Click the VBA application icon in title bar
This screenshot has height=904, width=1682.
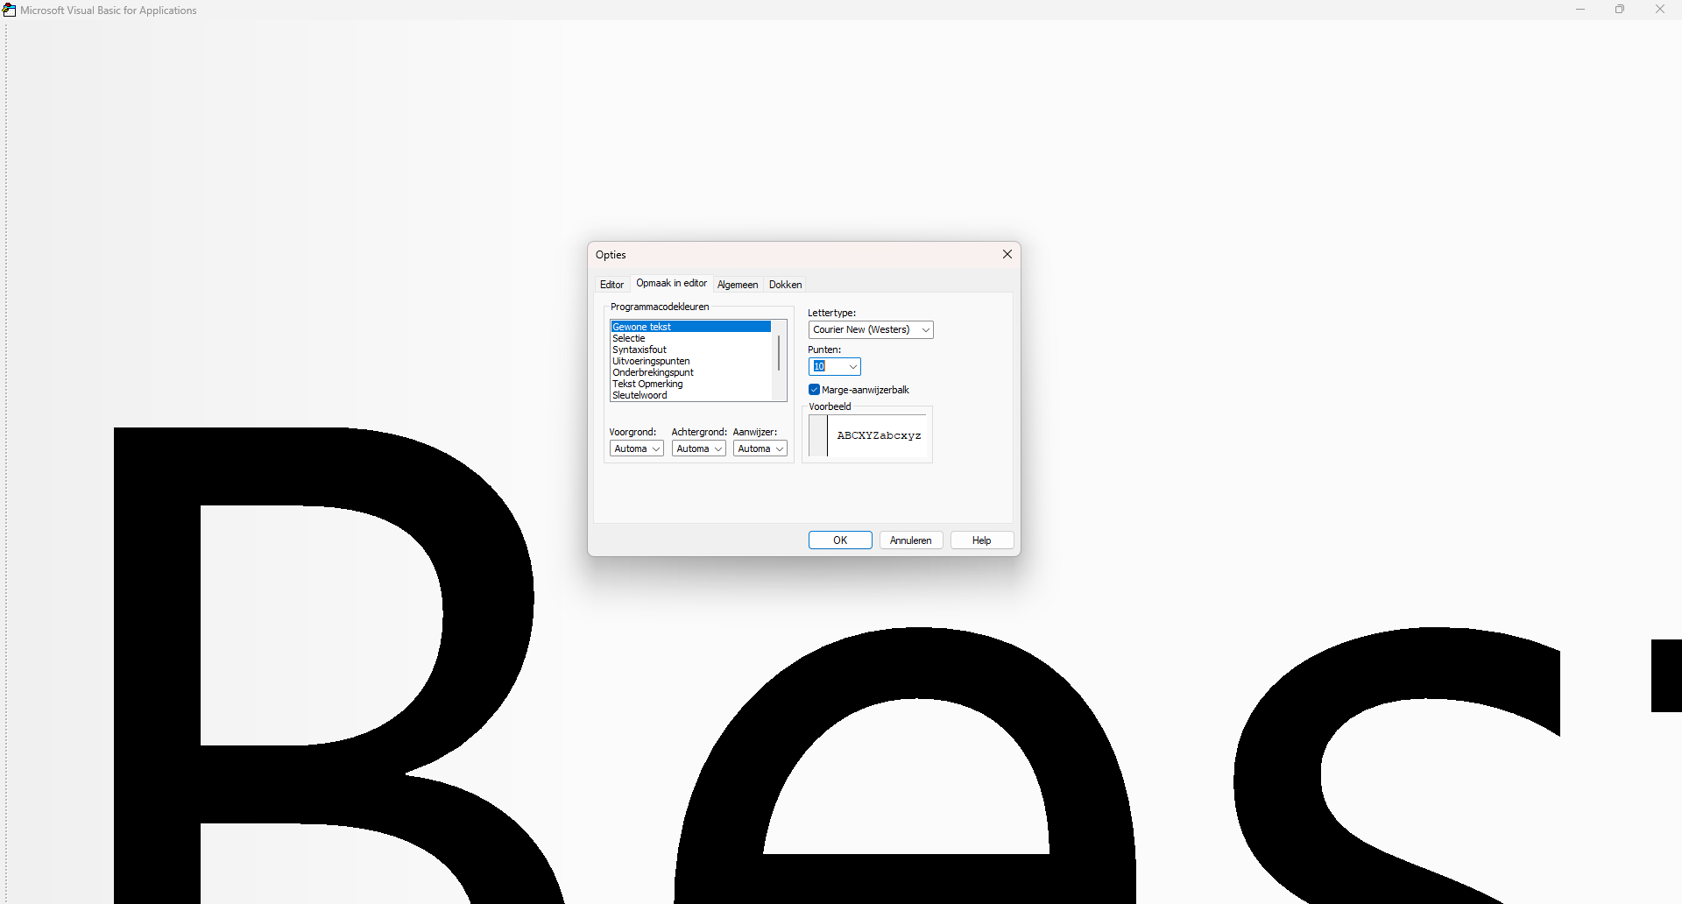(x=10, y=10)
